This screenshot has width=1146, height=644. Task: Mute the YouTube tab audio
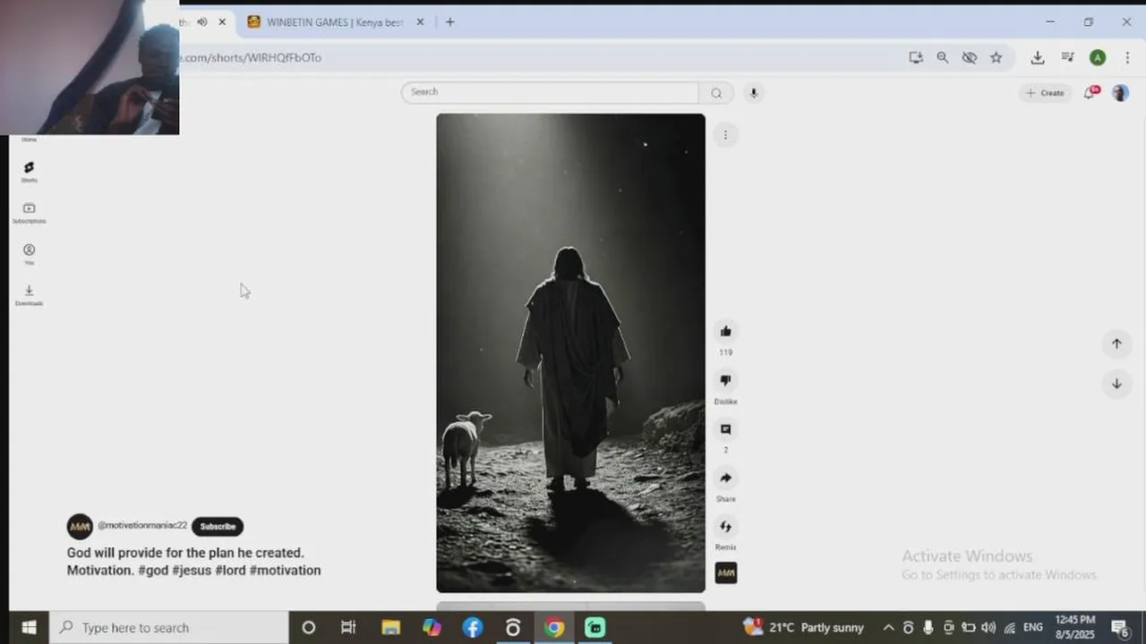coord(201,22)
